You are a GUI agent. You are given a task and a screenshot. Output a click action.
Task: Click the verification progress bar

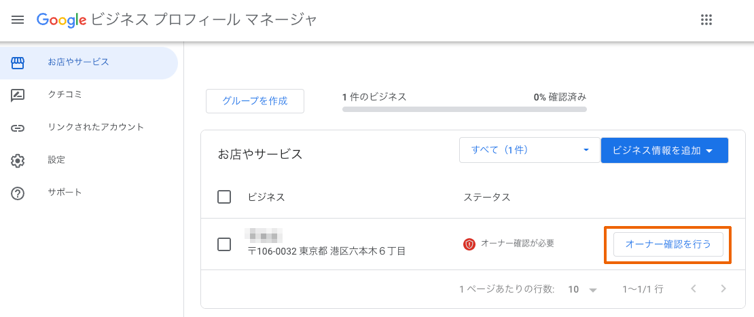click(464, 109)
